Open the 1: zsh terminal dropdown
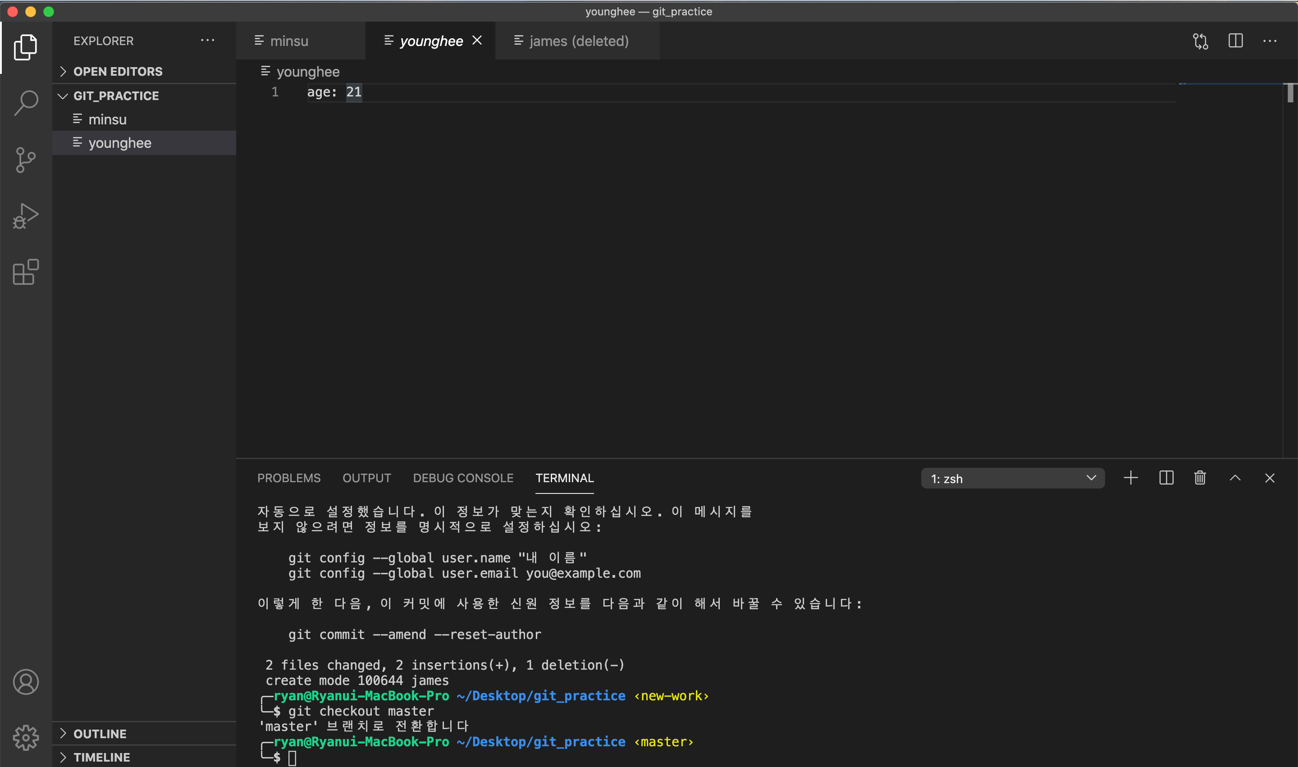Viewport: 1298px width, 767px height. click(1091, 478)
